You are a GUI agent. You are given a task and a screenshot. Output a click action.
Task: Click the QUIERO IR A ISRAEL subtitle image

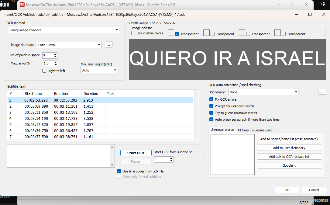click(x=227, y=59)
